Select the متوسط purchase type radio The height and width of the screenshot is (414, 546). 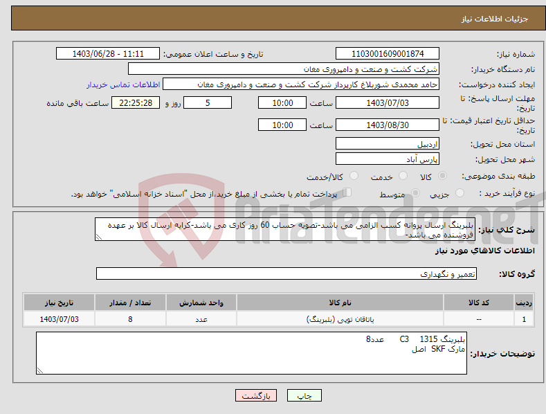point(415,192)
